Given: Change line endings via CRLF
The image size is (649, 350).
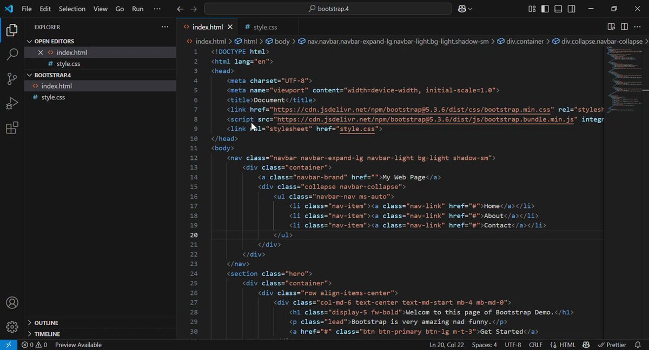Looking at the screenshot, I should (535, 345).
